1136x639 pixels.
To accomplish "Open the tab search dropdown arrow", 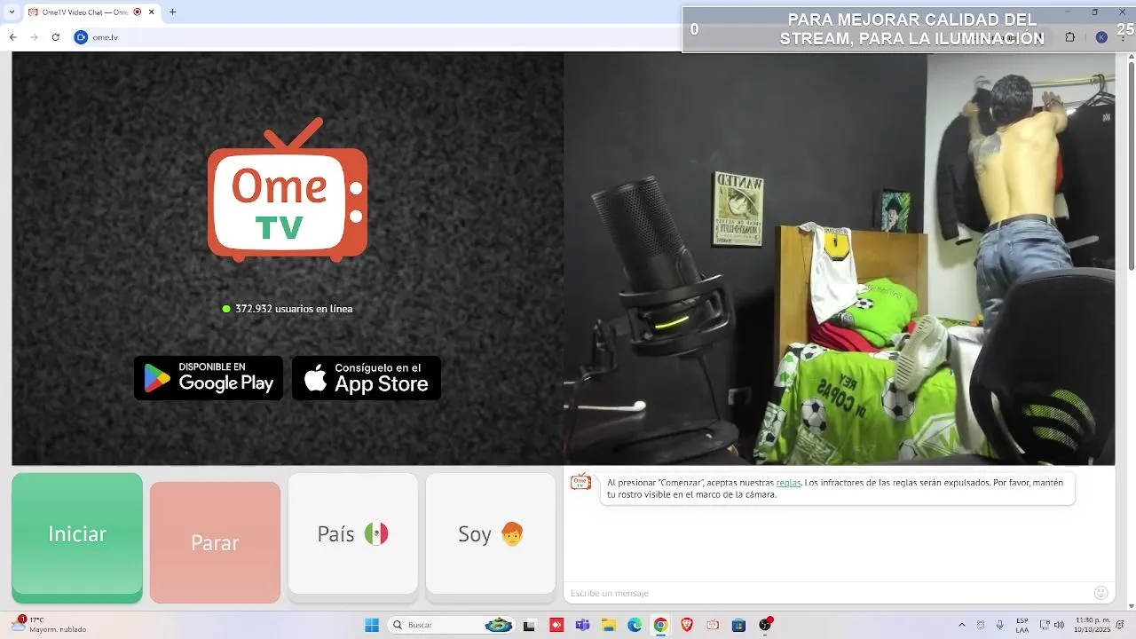I will tap(12, 12).
